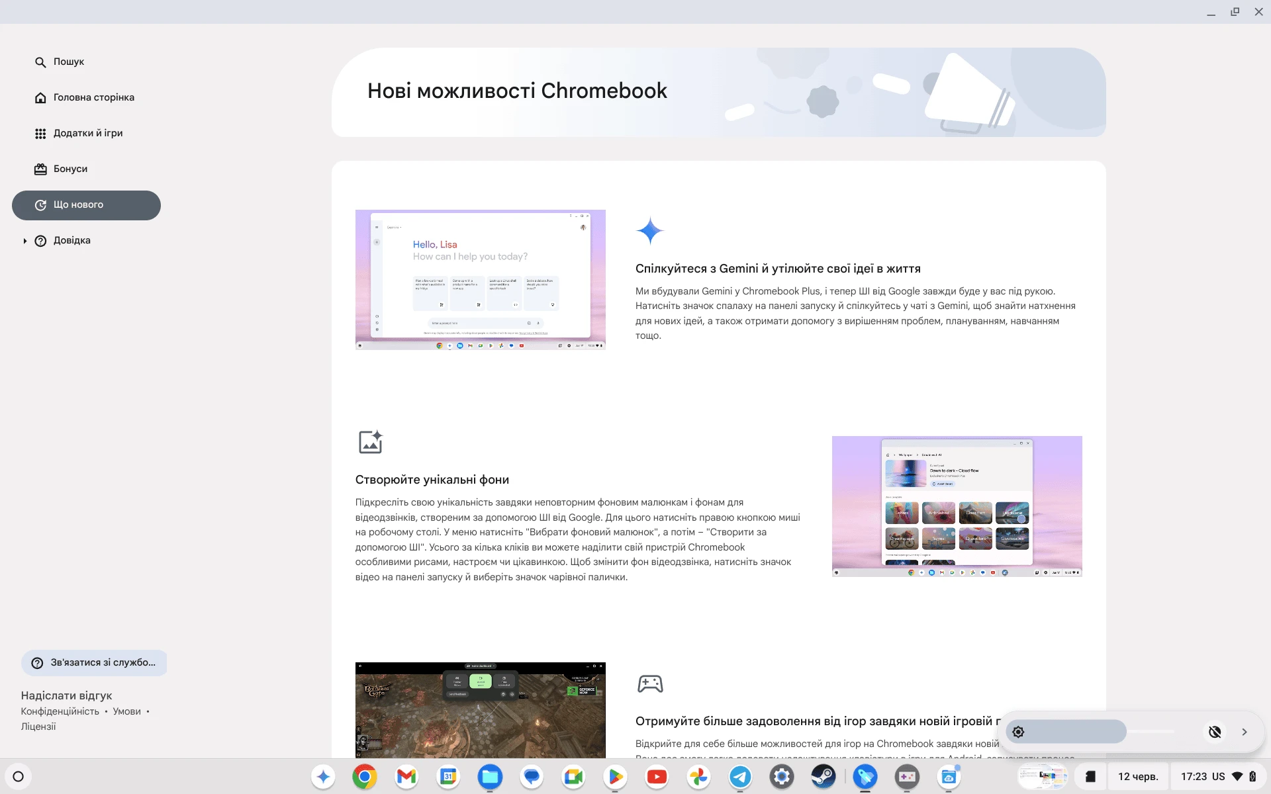Click the wallpaper generator screenshot thumbnail
Viewport: 1271px width, 794px height.
tap(957, 506)
